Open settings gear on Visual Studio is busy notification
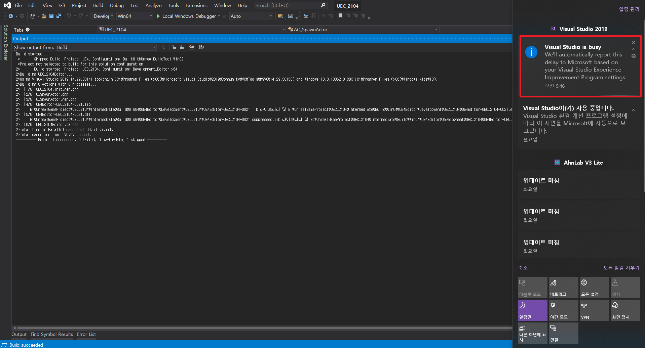The width and height of the screenshot is (645, 348). tap(634, 56)
